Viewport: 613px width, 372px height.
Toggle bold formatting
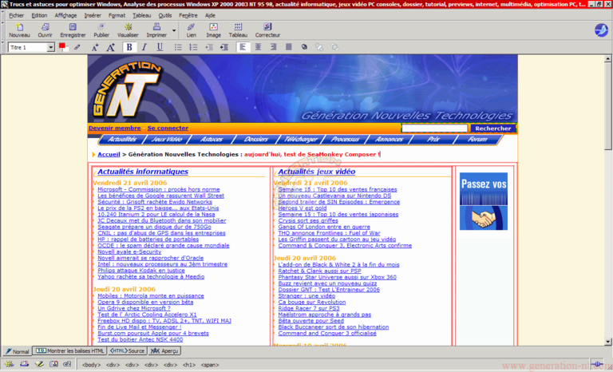pos(129,47)
